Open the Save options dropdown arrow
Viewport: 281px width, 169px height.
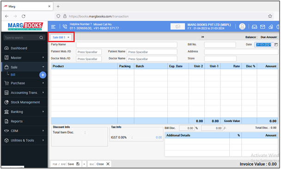coord(84,164)
